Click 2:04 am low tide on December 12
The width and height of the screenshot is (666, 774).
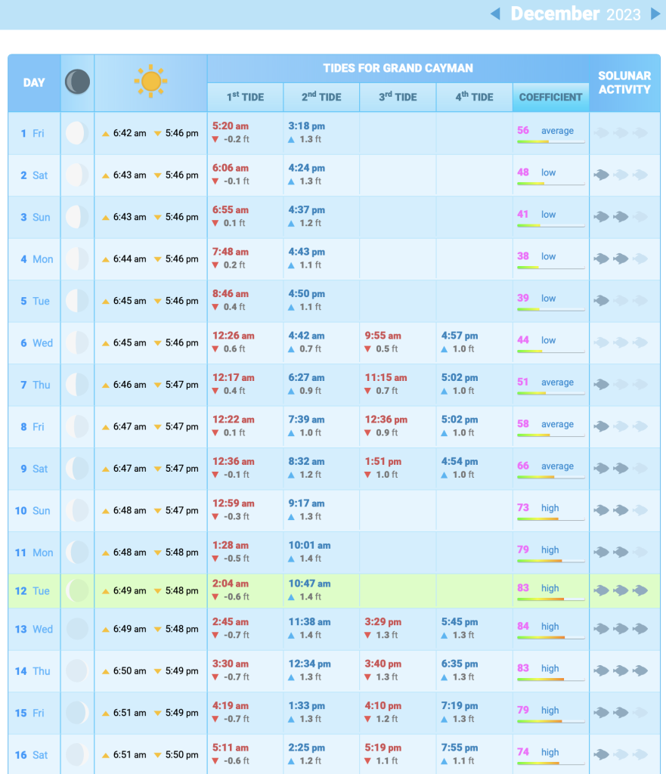pos(231,584)
